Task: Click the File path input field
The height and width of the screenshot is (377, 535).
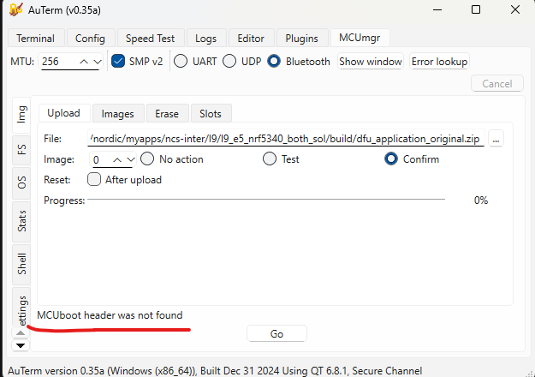Action: click(287, 139)
